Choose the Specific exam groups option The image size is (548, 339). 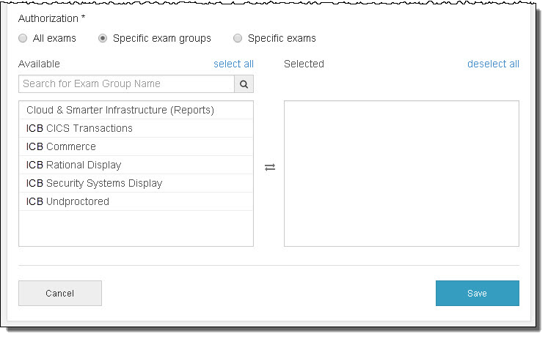pos(103,38)
